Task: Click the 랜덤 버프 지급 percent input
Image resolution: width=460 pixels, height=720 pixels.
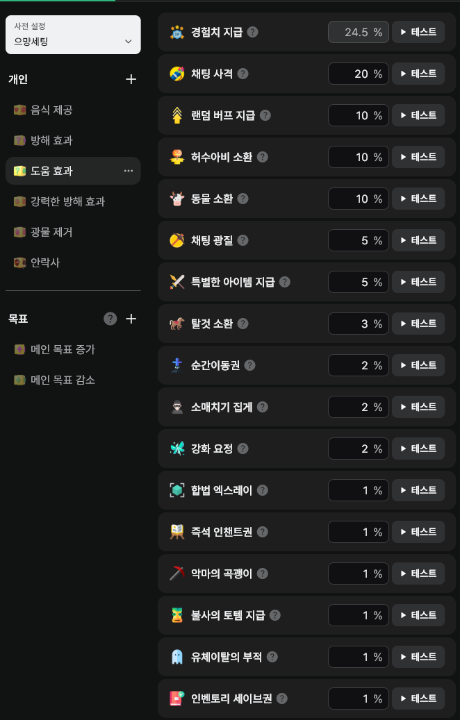Action: point(358,115)
